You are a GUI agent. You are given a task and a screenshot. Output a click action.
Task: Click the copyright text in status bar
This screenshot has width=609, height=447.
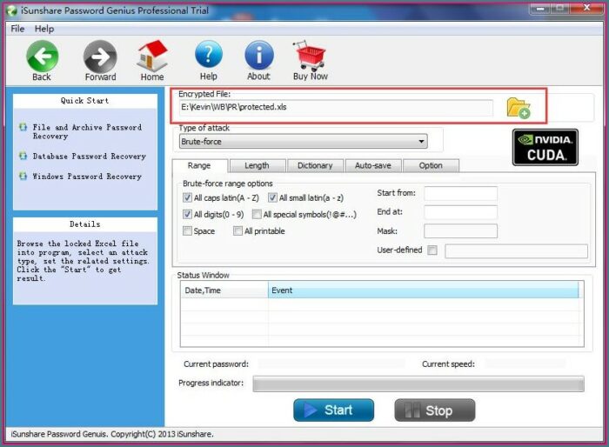click(112, 434)
